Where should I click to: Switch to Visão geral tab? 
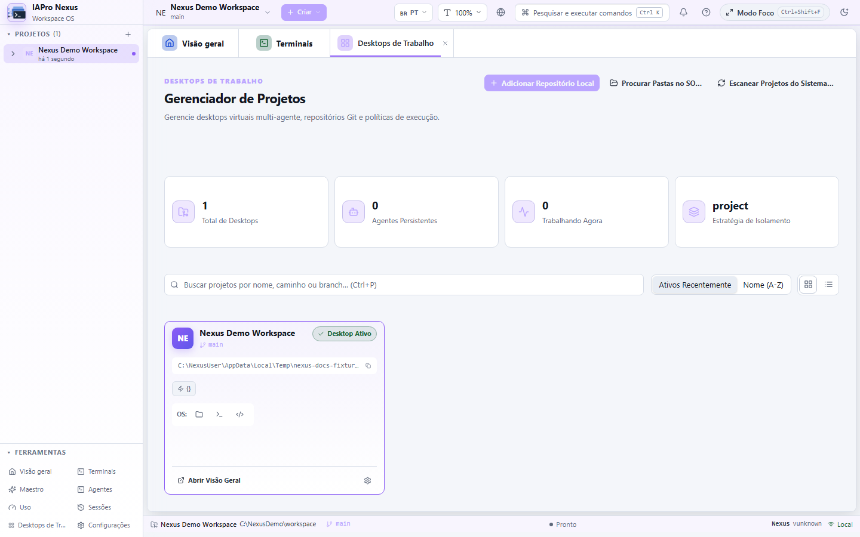coord(193,44)
